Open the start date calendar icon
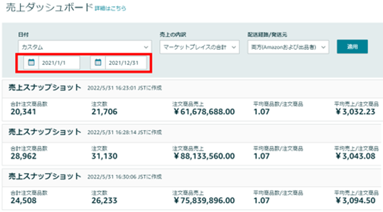This screenshot has width=383, height=212. click(x=31, y=63)
